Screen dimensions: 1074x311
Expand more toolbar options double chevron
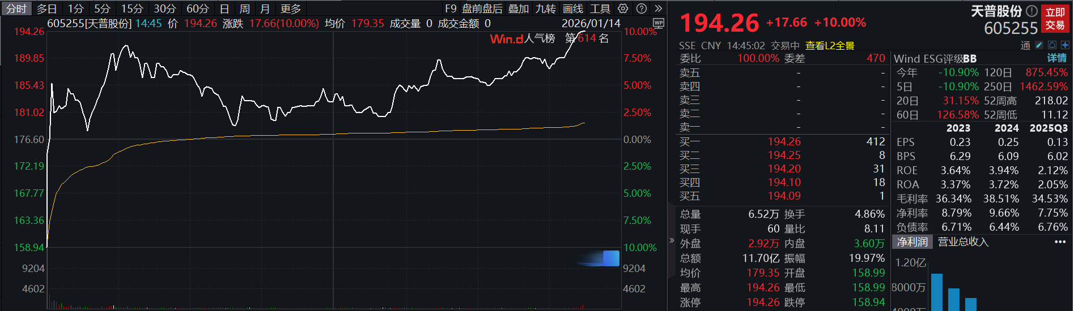pyautogui.click(x=658, y=8)
